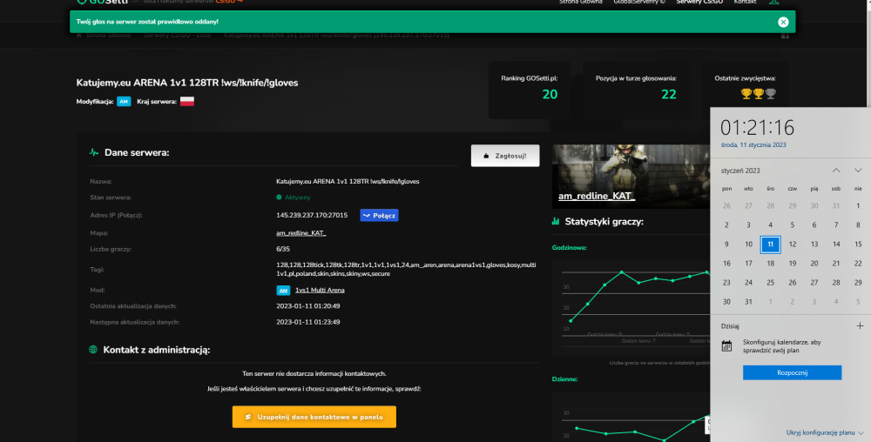Click the green Aktywny status dot
Image resolution: width=871 pixels, height=442 pixels.
pos(279,197)
